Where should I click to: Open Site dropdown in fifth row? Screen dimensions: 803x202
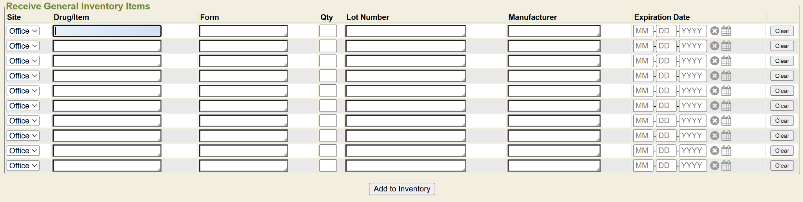point(23,91)
